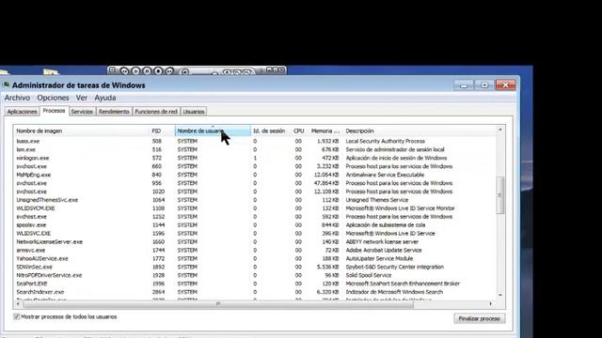Viewport: 602px width, 338px height.
Task: Click the Nombre de usuario column header
Action: coord(213,131)
